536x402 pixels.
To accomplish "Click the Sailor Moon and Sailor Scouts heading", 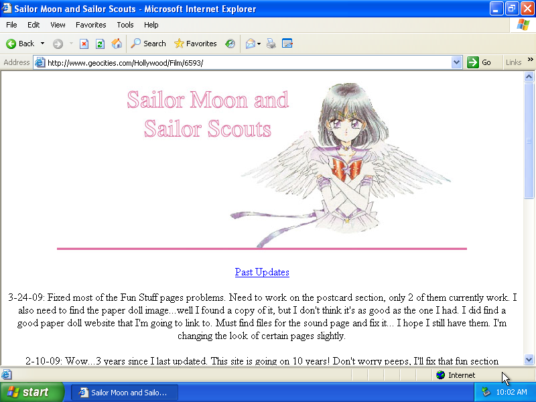I will coord(208,114).
